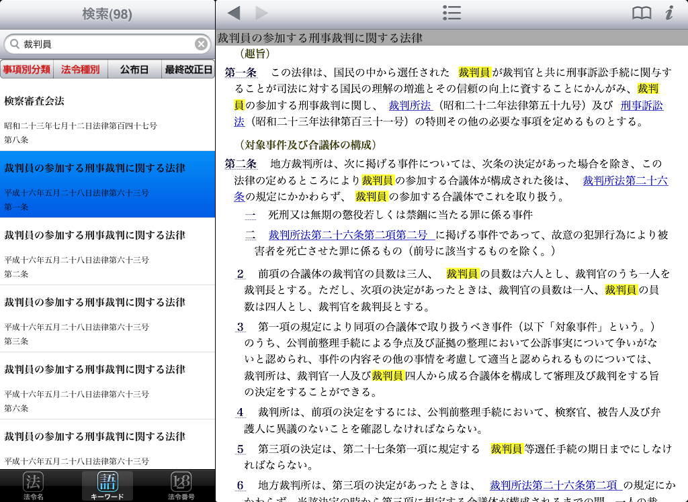Clear the search field text
This screenshot has width=688, height=502.
(x=201, y=44)
